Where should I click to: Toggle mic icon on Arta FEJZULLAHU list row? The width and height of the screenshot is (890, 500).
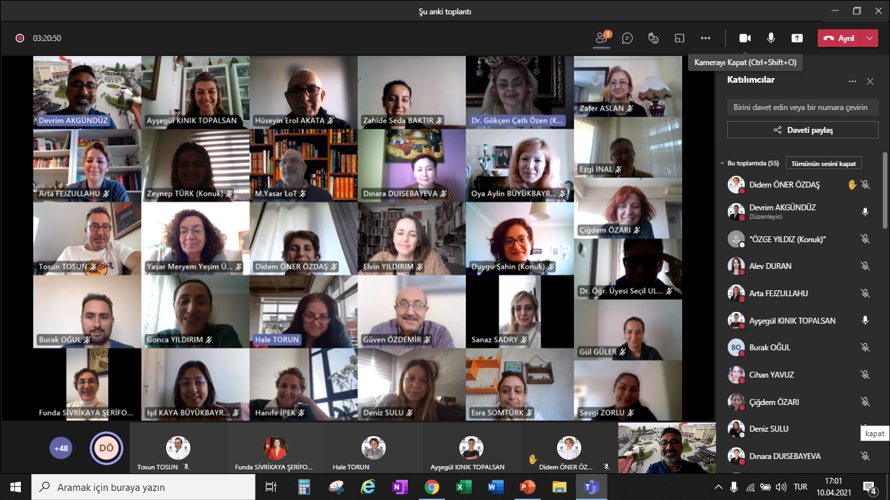click(865, 294)
